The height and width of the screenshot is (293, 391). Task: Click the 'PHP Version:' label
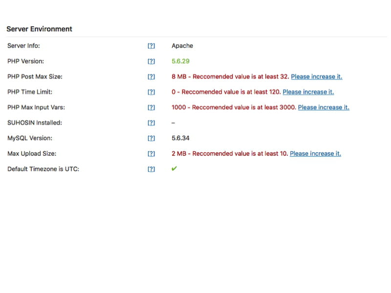pos(25,62)
